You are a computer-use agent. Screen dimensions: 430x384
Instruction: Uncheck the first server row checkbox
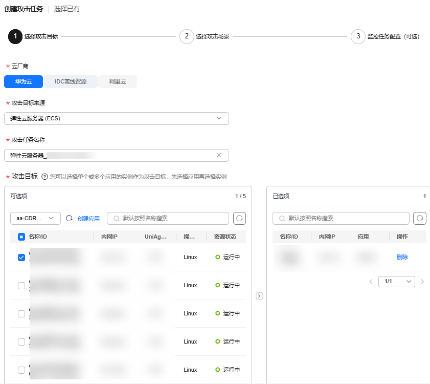click(21, 258)
